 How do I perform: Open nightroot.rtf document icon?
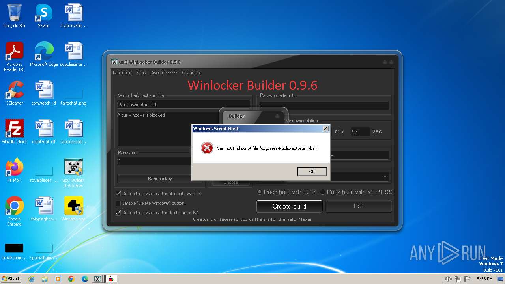coord(44,132)
